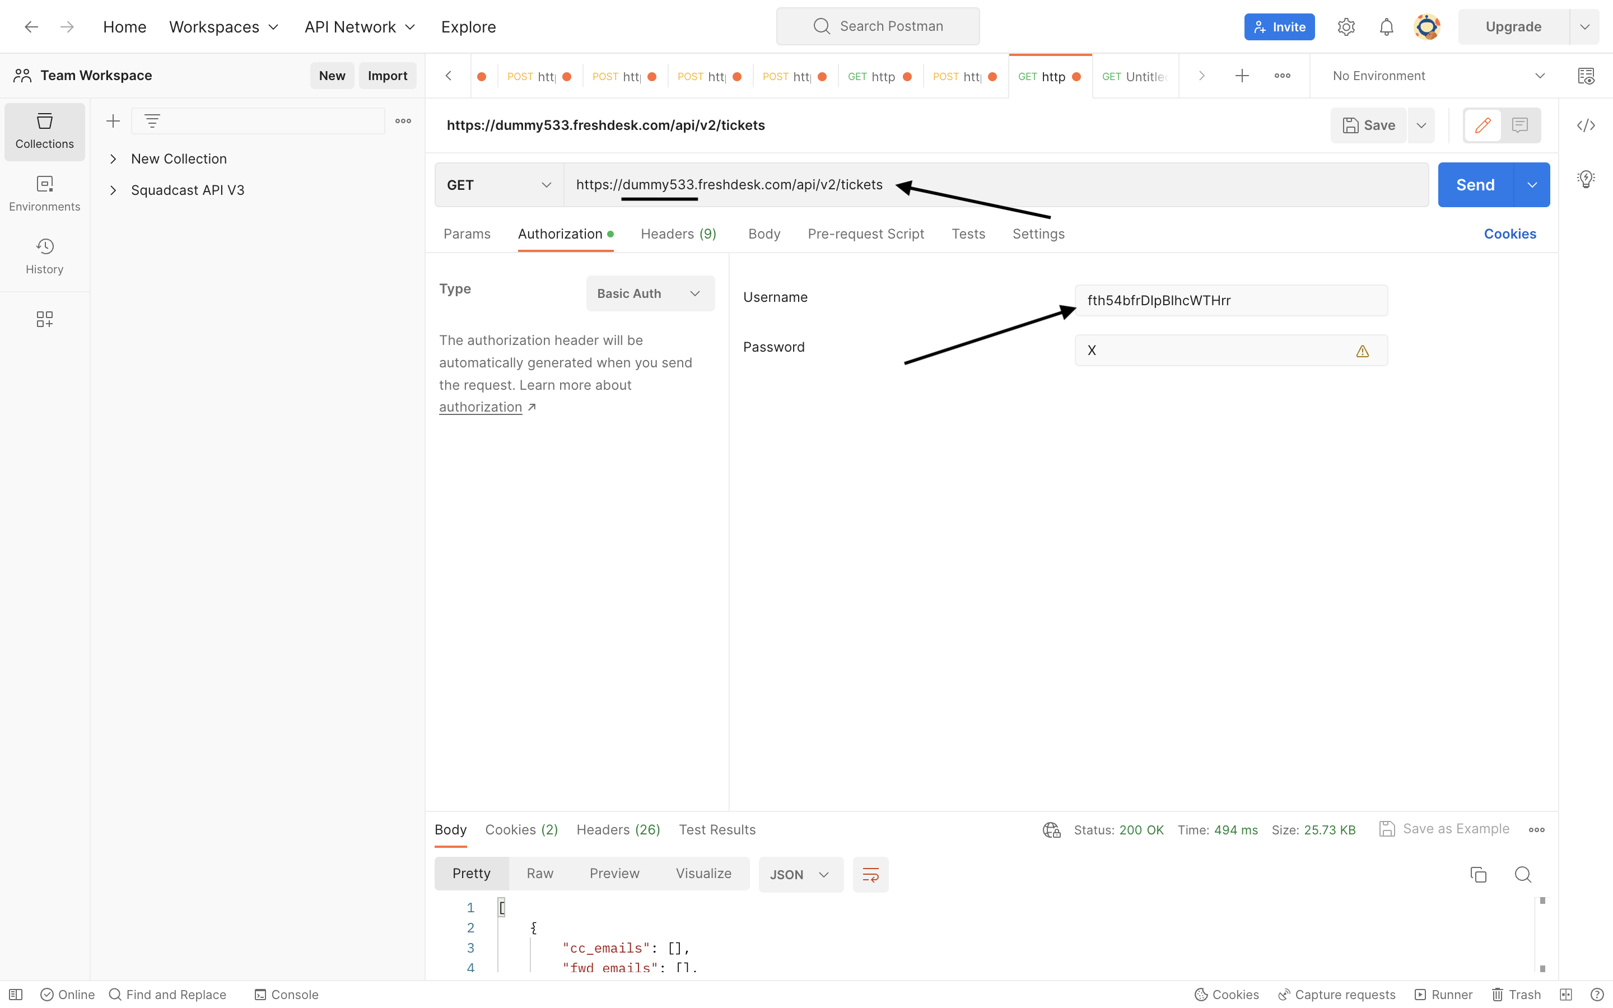Open the Raw response view tab

[539, 874]
